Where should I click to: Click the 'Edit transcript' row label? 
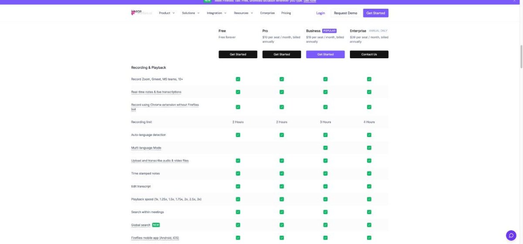pyautogui.click(x=141, y=186)
